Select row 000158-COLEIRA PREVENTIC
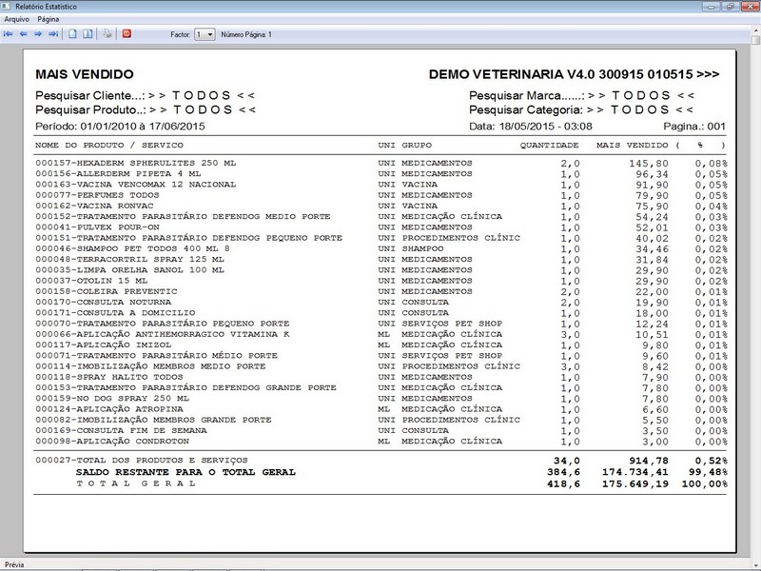Screen dimensions: 761x571 [x=381, y=291]
